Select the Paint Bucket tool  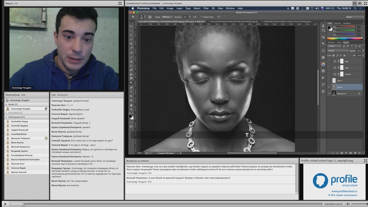131,74
